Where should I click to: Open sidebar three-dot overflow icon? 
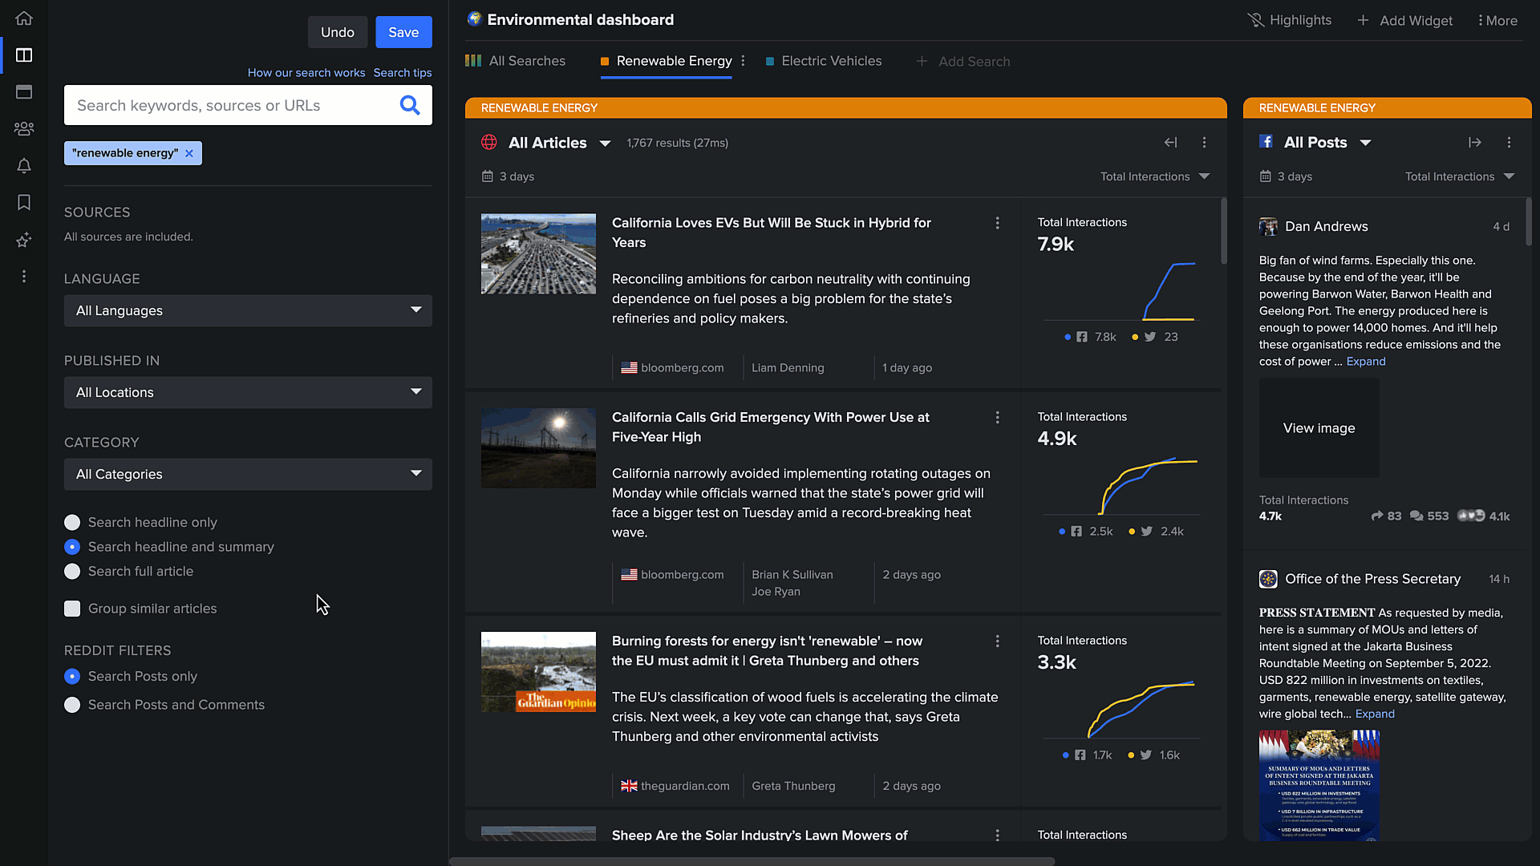click(x=24, y=276)
